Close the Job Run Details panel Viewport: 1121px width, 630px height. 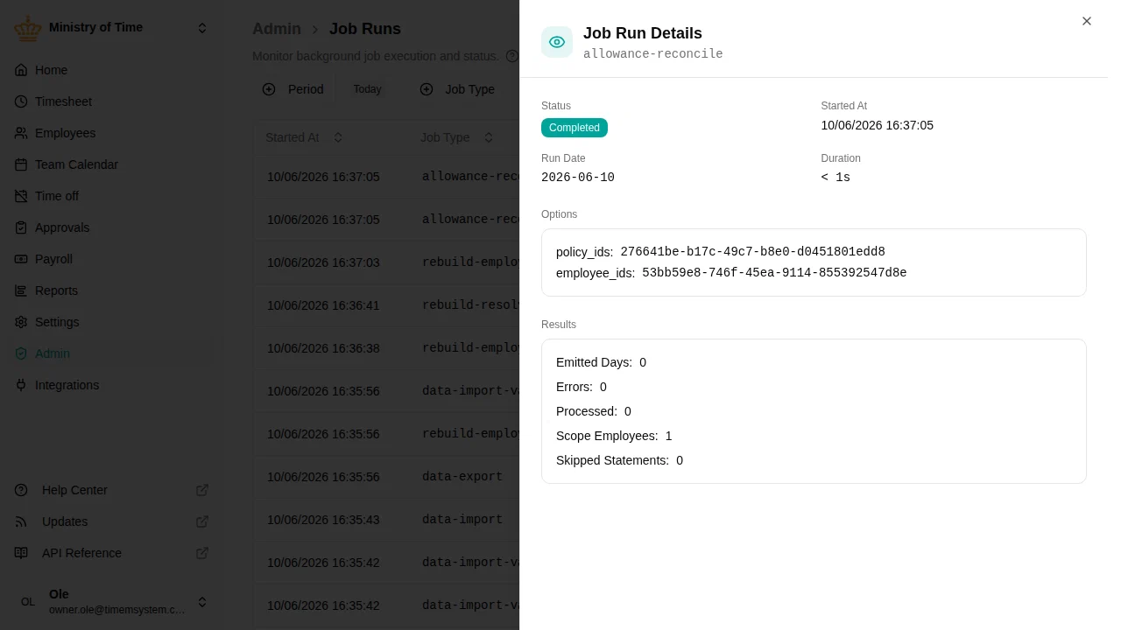[x=1087, y=21]
